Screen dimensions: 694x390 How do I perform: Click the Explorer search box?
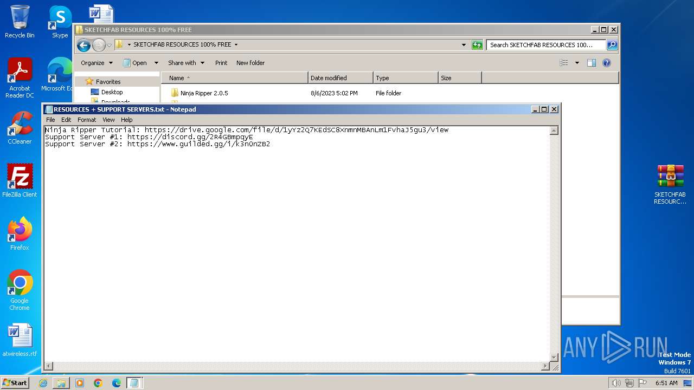[x=546, y=45]
